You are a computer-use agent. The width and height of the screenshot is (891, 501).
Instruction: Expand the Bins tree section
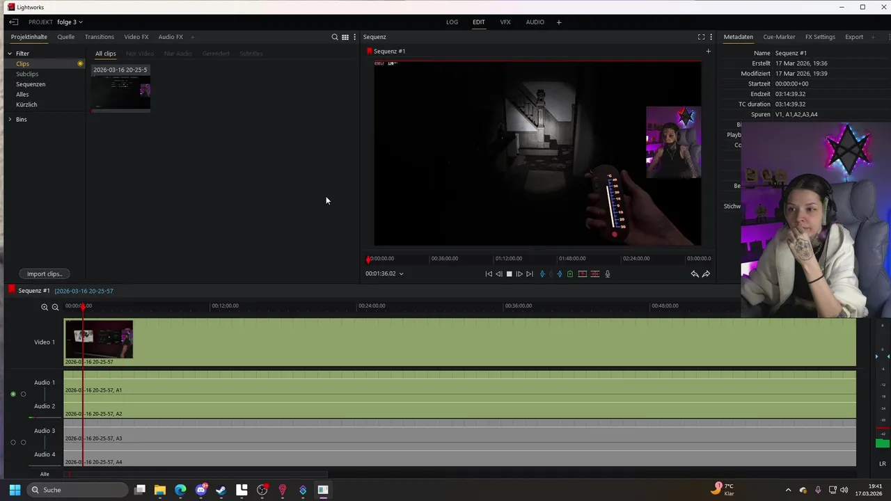pos(10,120)
